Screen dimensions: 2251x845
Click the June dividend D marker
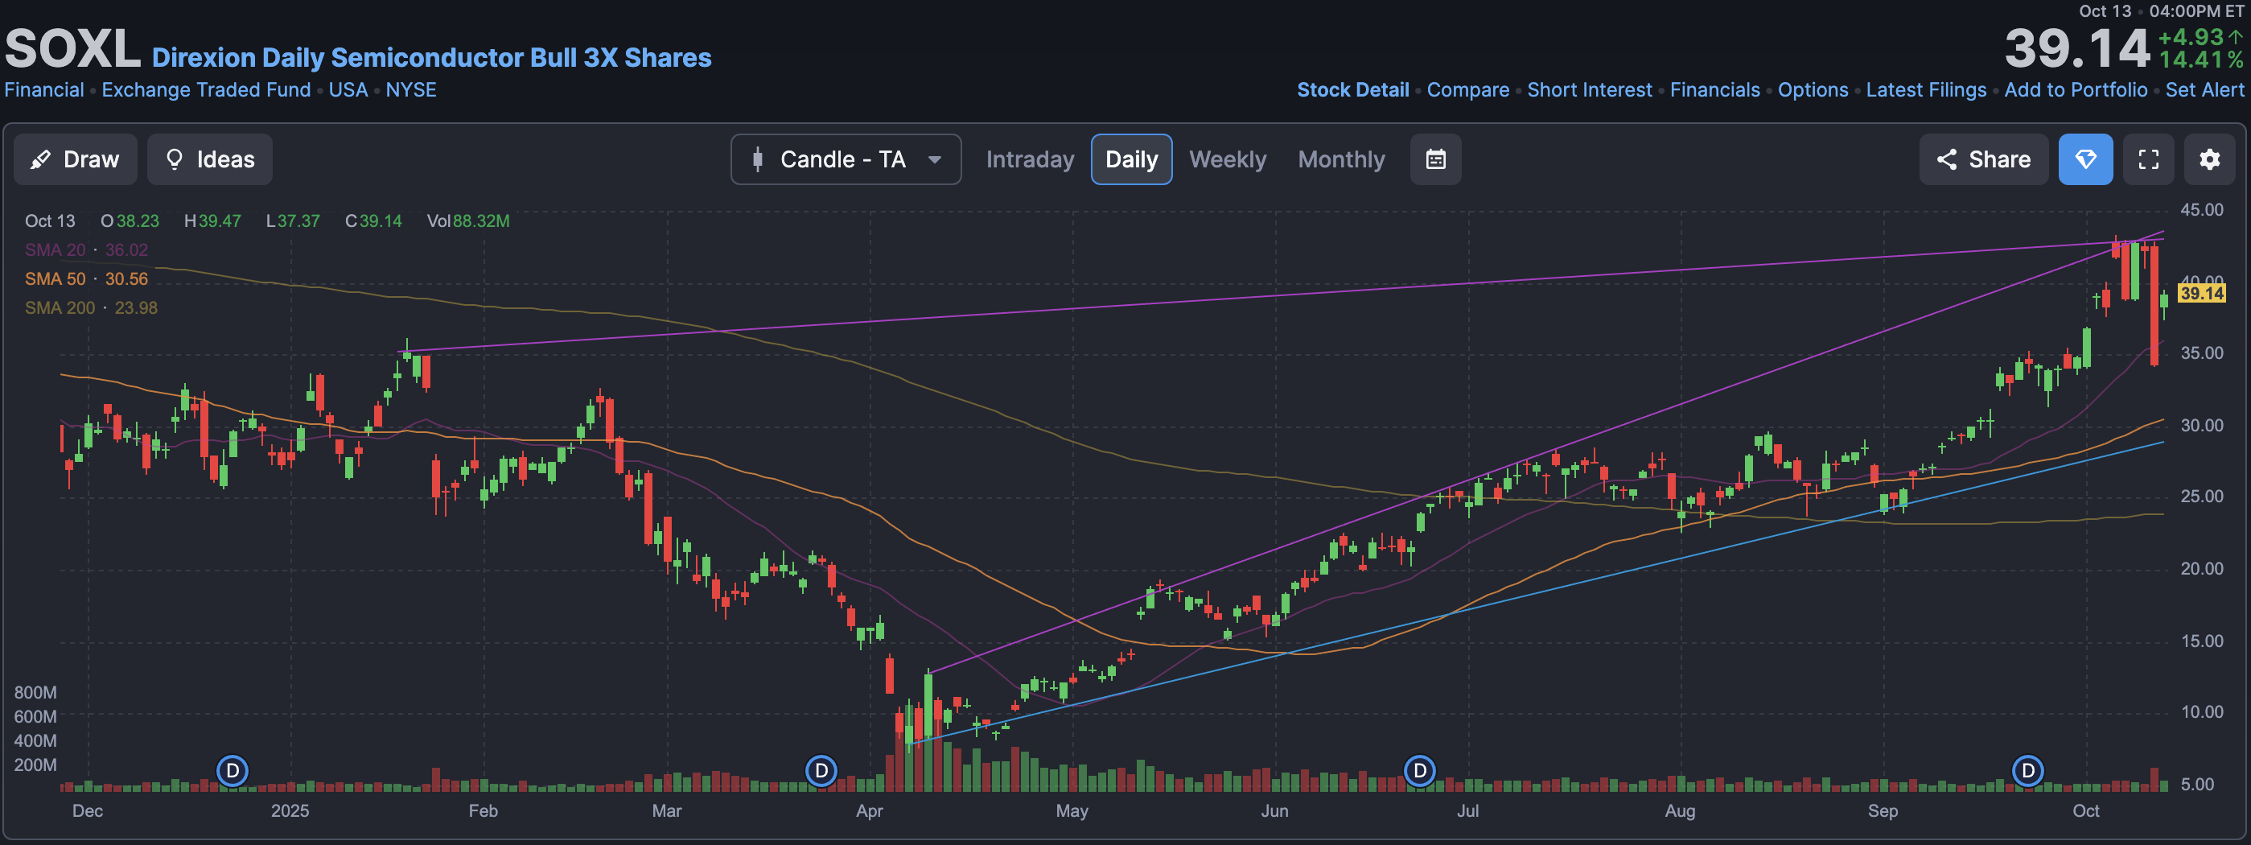[x=1420, y=771]
